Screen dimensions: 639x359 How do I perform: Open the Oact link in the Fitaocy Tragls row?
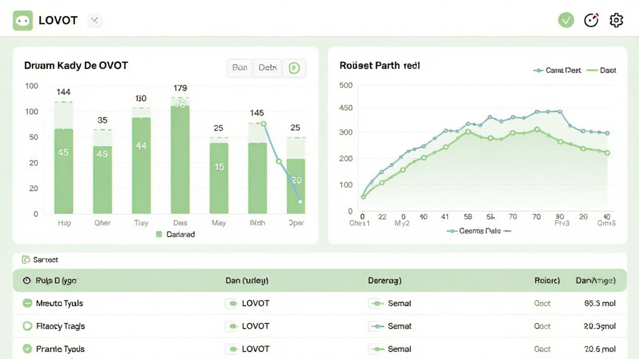pos(542,326)
